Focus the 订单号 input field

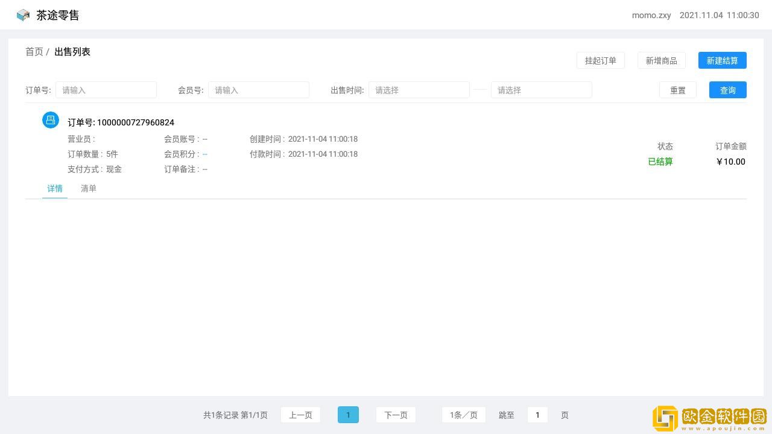[x=106, y=90]
